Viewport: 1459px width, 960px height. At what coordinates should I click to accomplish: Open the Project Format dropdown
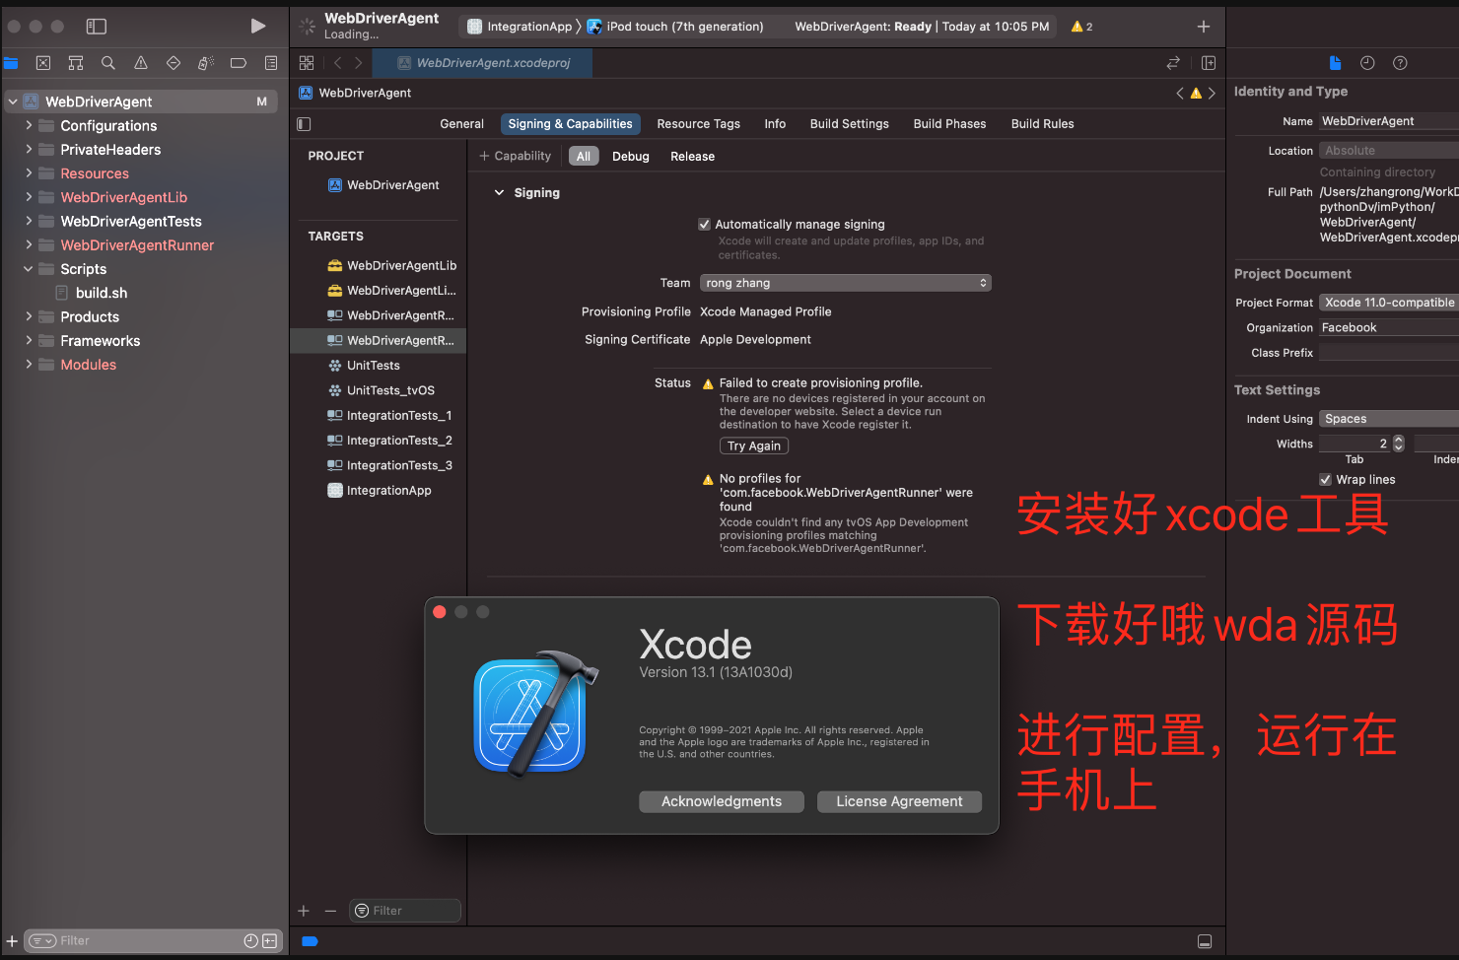1389,303
